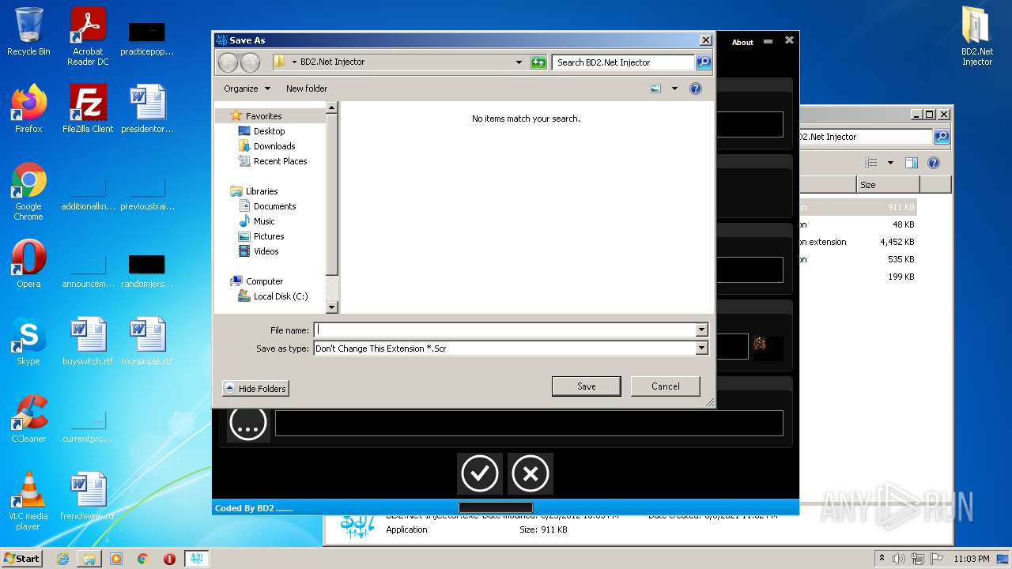Expand the Save as type dropdown
The width and height of the screenshot is (1012, 569).
coord(701,349)
